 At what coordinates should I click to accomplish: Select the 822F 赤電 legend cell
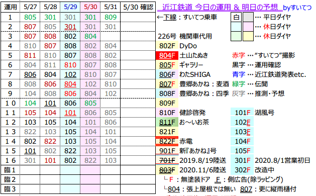(x=167, y=141)
